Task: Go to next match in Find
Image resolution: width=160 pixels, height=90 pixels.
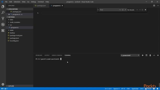Action: 140,10
